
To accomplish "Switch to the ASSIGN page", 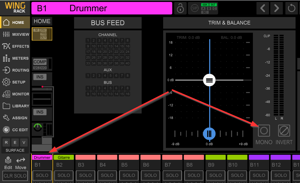I will (15, 118).
